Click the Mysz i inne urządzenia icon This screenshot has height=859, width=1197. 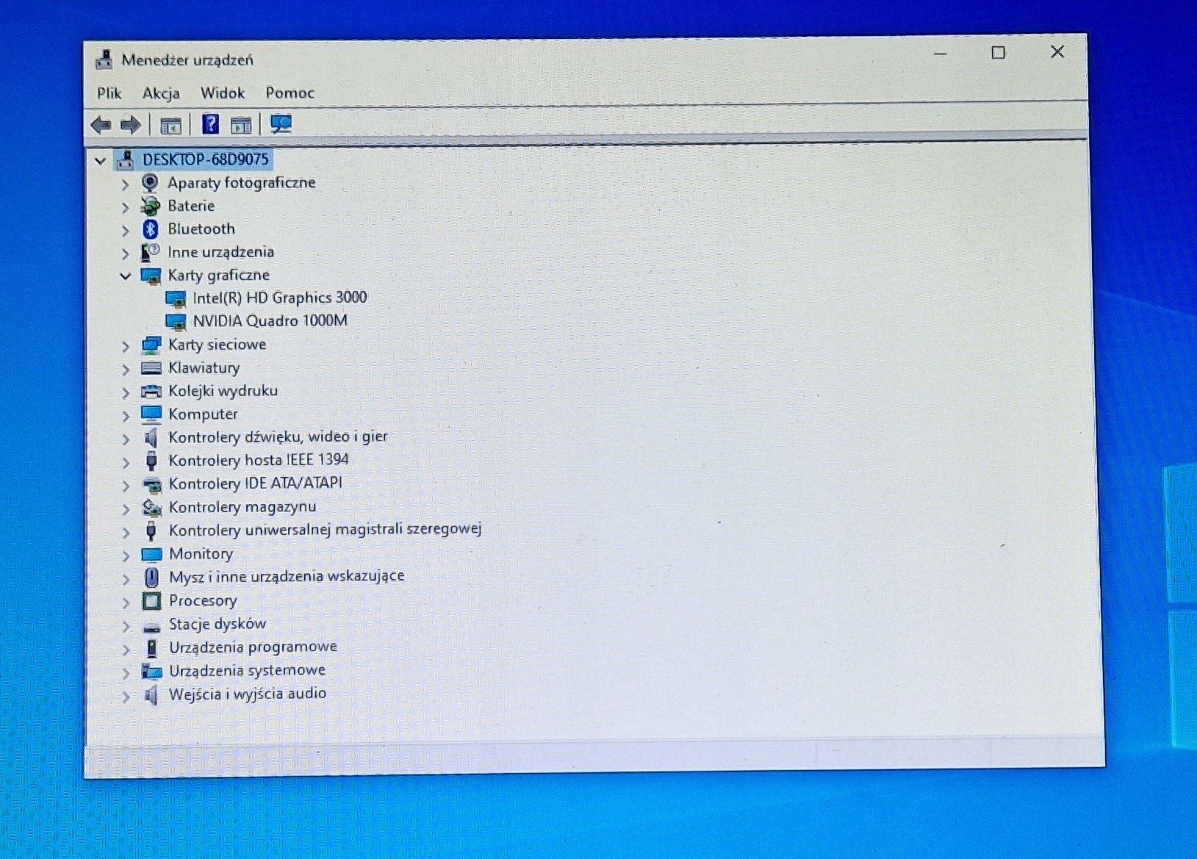151,578
